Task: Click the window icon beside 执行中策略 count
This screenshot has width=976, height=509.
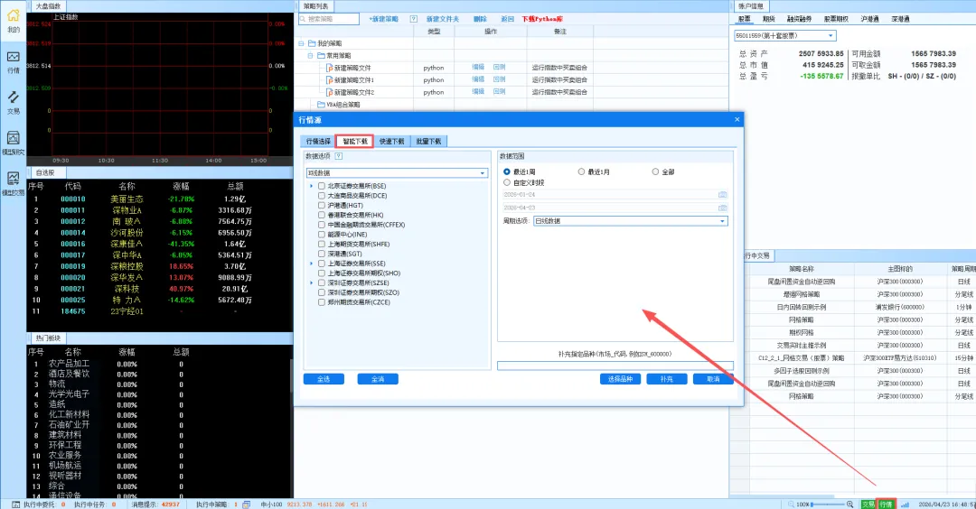Action: tap(247, 504)
